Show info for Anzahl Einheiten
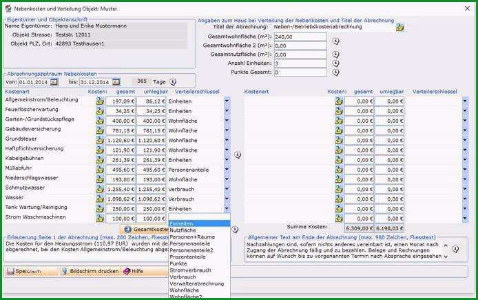Screen dimensions: 478x300 click(335, 63)
